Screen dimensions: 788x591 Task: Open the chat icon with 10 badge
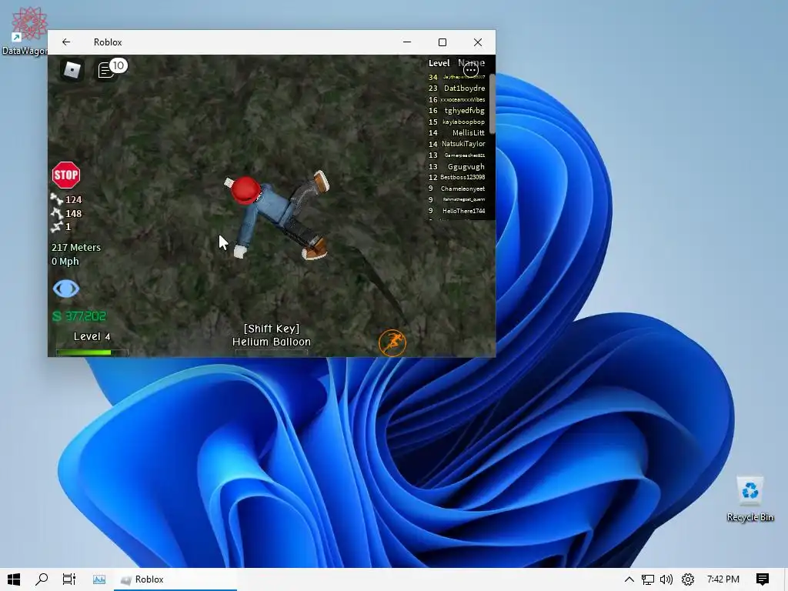pos(112,68)
